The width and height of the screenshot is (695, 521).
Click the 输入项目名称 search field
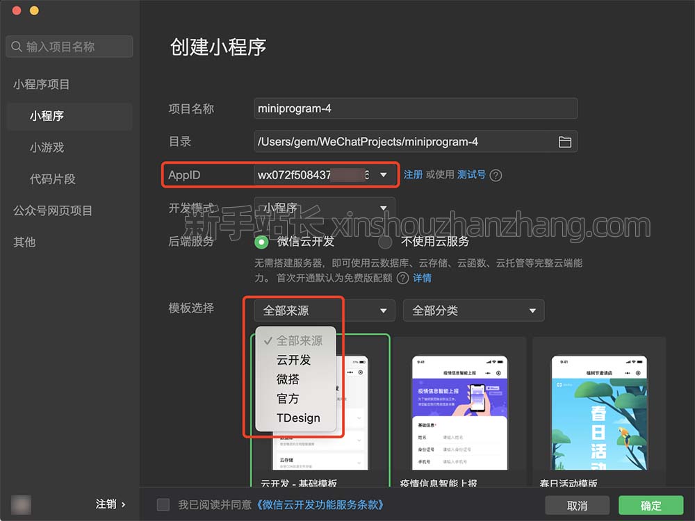(x=69, y=47)
